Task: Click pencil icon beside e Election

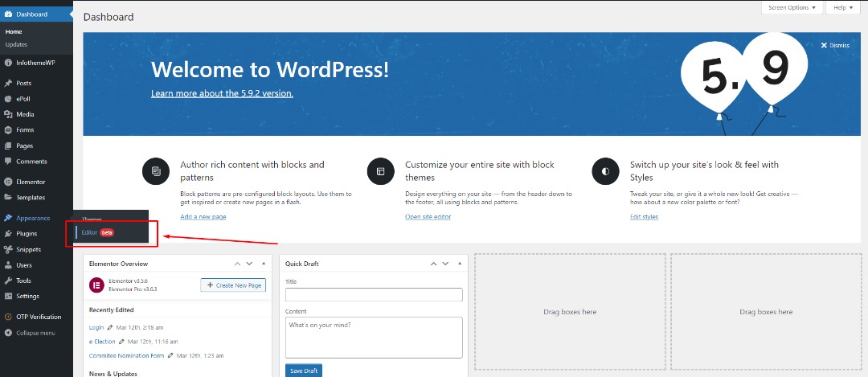Action: tap(121, 342)
